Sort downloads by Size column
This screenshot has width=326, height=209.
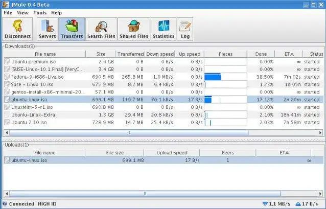click(x=101, y=54)
